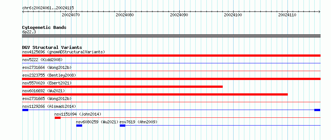Click the Cytogenetic Bands track title
The image size is (331, 140).
(44, 27)
